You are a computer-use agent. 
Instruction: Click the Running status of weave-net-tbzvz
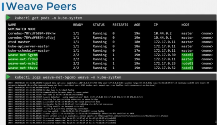coord(100,68)
